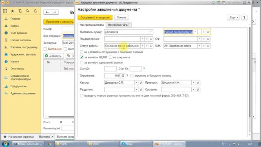This screenshot has height=147, width=261.
Task: Open the Расчеты по среднему section
Action: [x=24, y=47]
